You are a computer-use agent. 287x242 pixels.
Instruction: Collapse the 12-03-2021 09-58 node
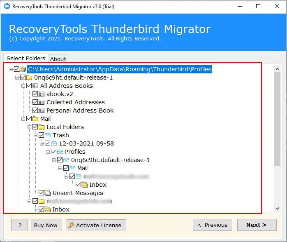point(42,143)
